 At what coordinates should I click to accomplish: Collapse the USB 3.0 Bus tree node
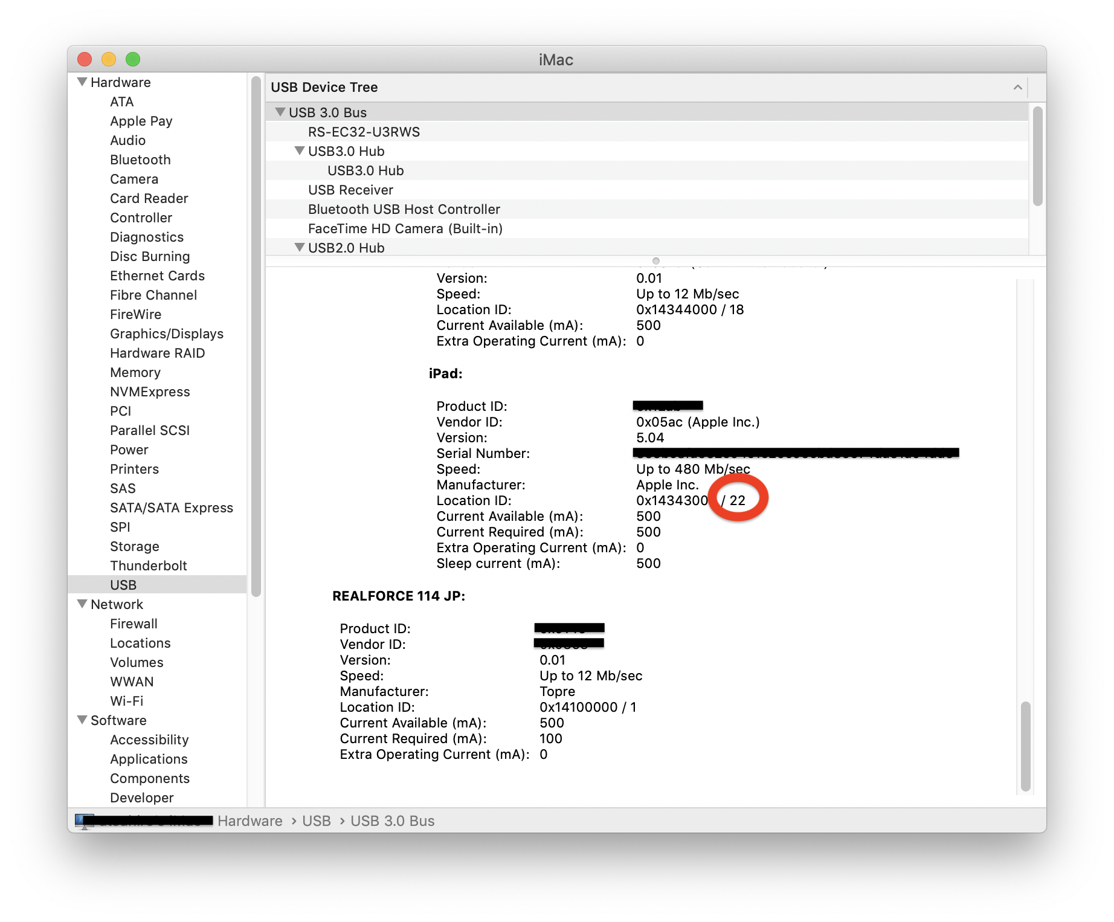[x=280, y=112]
